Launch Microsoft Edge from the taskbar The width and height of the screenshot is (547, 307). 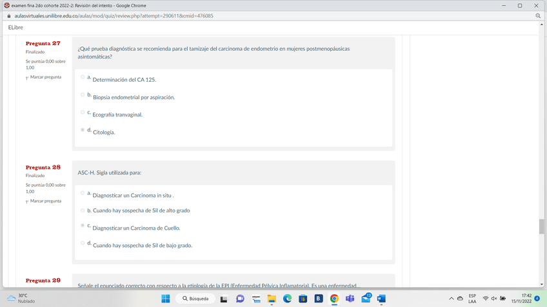tap(287, 299)
